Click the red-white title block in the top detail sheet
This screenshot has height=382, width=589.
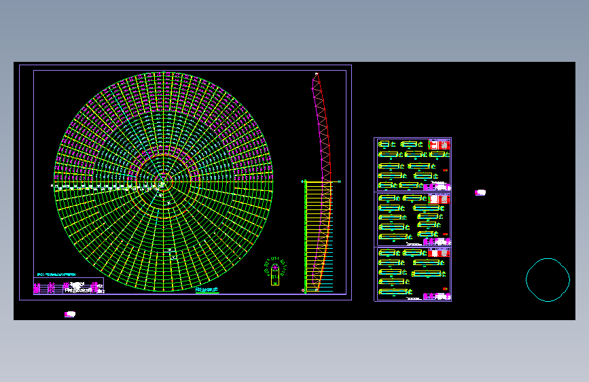439,144
